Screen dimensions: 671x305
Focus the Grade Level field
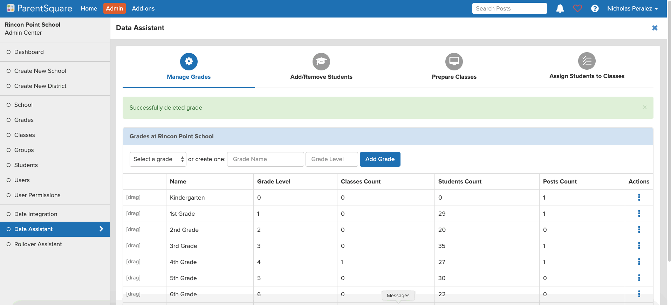[x=331, y=159]
